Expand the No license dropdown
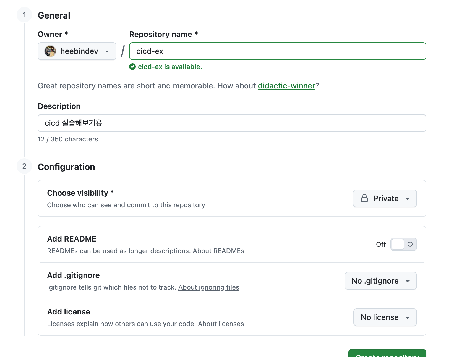 (385, 317)
